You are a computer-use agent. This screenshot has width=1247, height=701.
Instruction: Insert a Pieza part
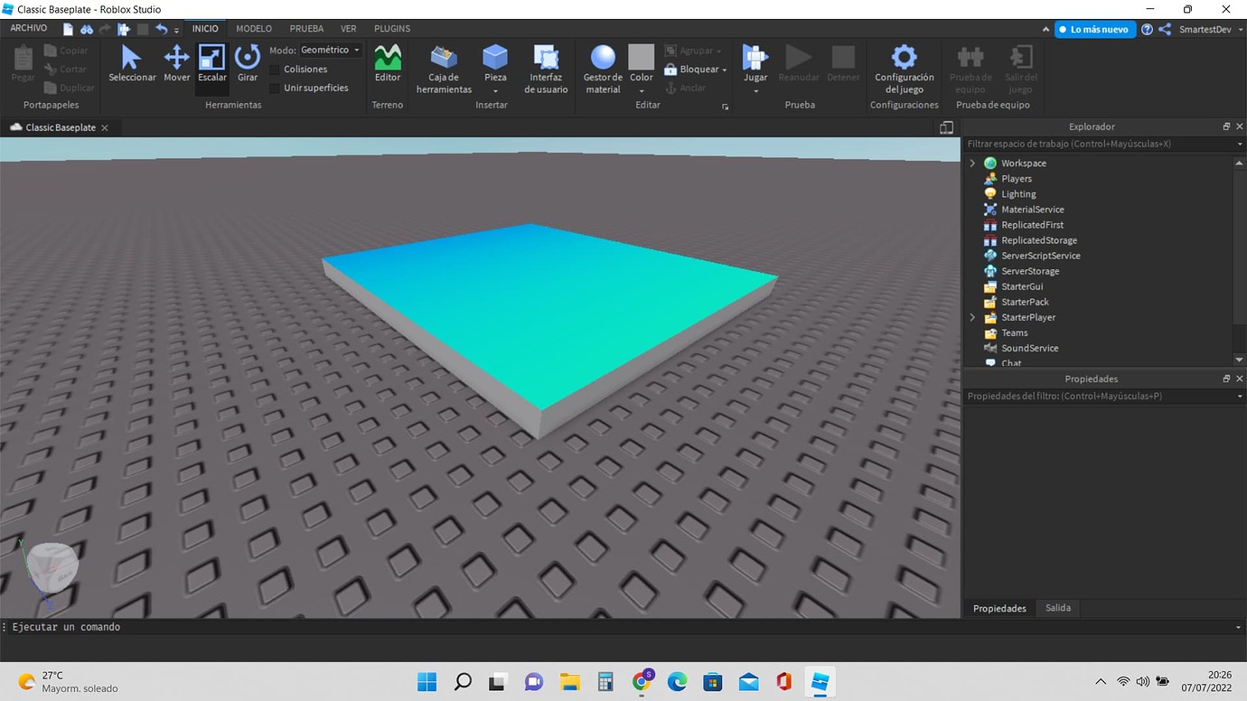point(494,63)
